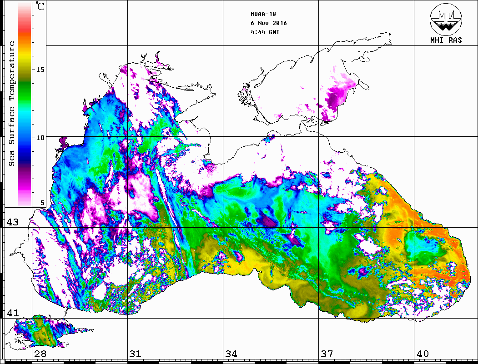Click the 'MHI RAS' text label
The image size is (478, 364).
coord(446,40)
